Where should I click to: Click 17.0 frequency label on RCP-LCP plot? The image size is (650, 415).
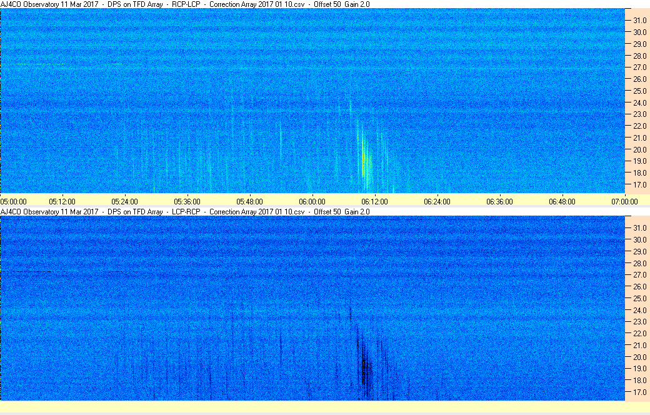(x=639, y=184)
